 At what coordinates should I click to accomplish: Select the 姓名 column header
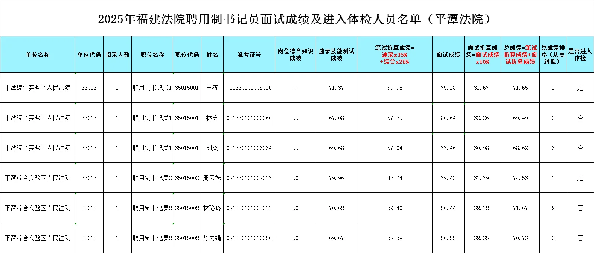coord(212,55)
